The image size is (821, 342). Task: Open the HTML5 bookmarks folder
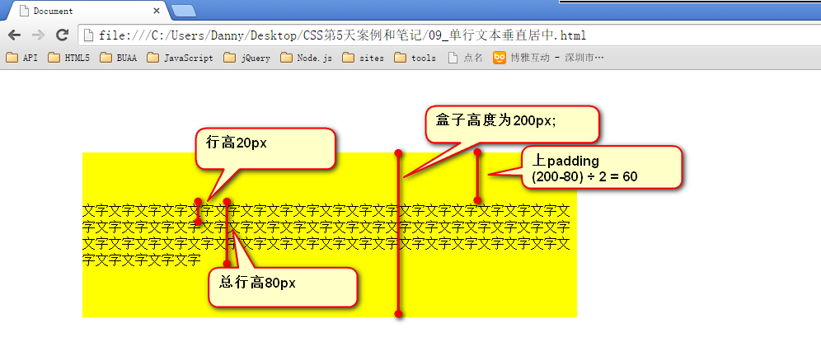(x=68, y=59)
